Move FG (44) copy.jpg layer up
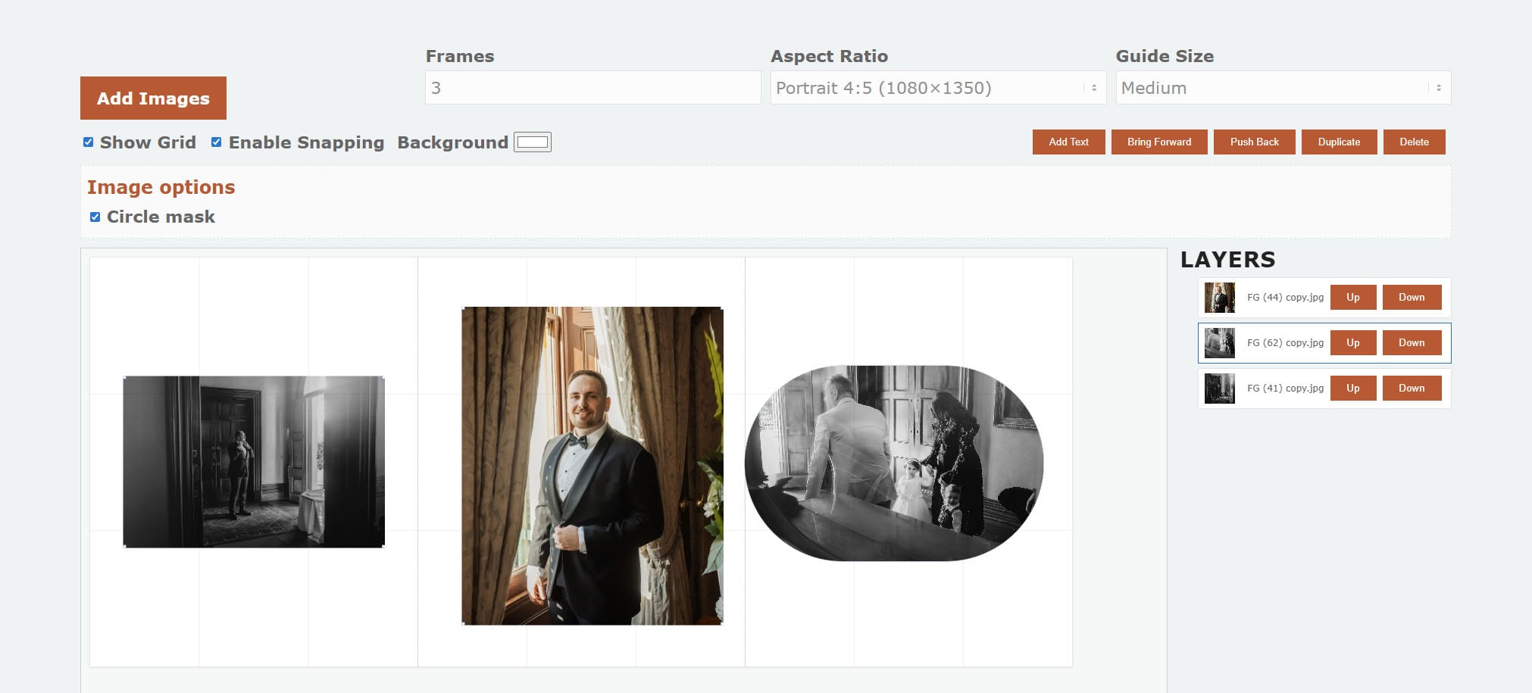1532x693 pixels. [1353, 297]
